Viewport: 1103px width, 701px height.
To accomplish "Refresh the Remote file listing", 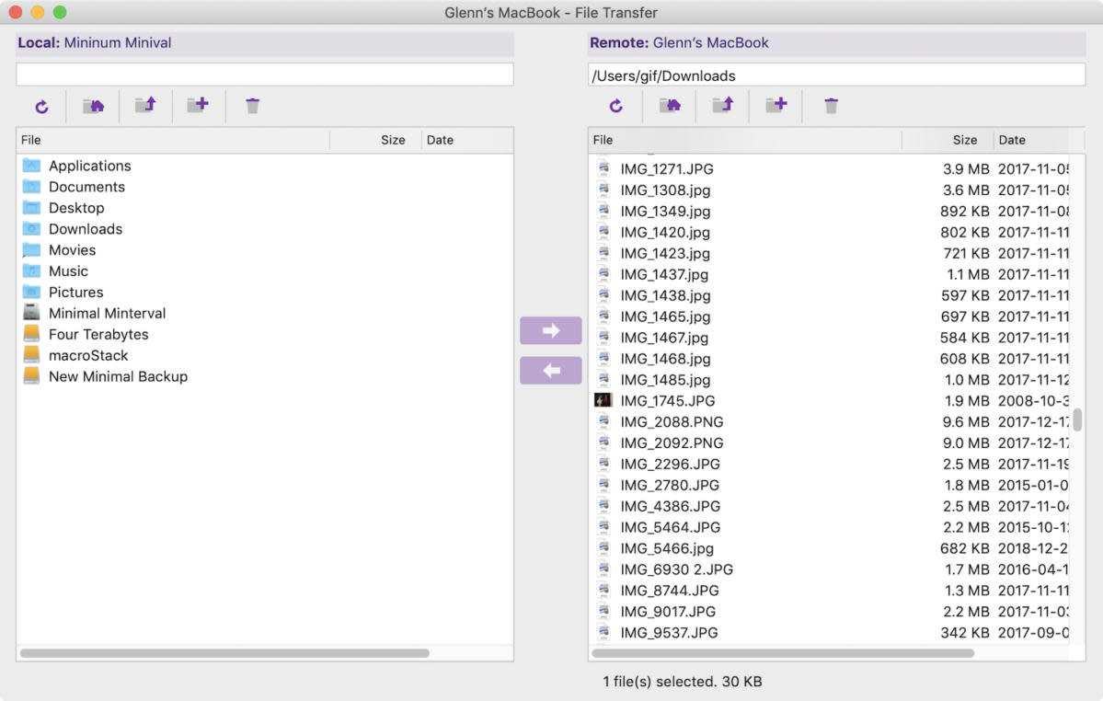I will [615, 106].
